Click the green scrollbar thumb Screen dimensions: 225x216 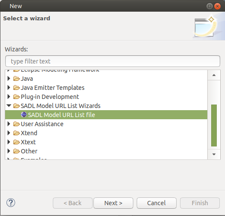tap(214, 125)
